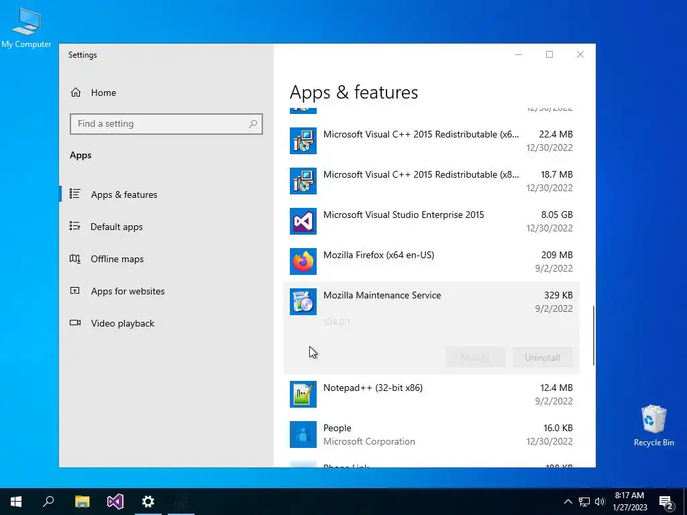Click the Visual C++ 2015 (x8...) installer icon
The height and width of the screenshot is (515, 687).
click(x=303, y=181)
